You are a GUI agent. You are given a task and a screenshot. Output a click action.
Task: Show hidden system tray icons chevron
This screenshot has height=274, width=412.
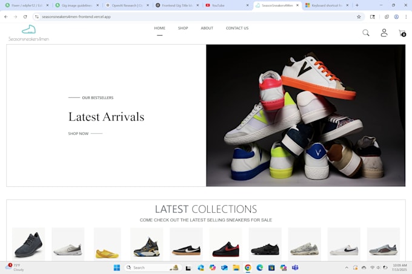click(x=347, y=268)
